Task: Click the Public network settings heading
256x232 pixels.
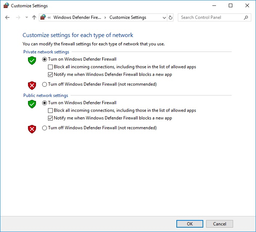Action: pos(45,95)
